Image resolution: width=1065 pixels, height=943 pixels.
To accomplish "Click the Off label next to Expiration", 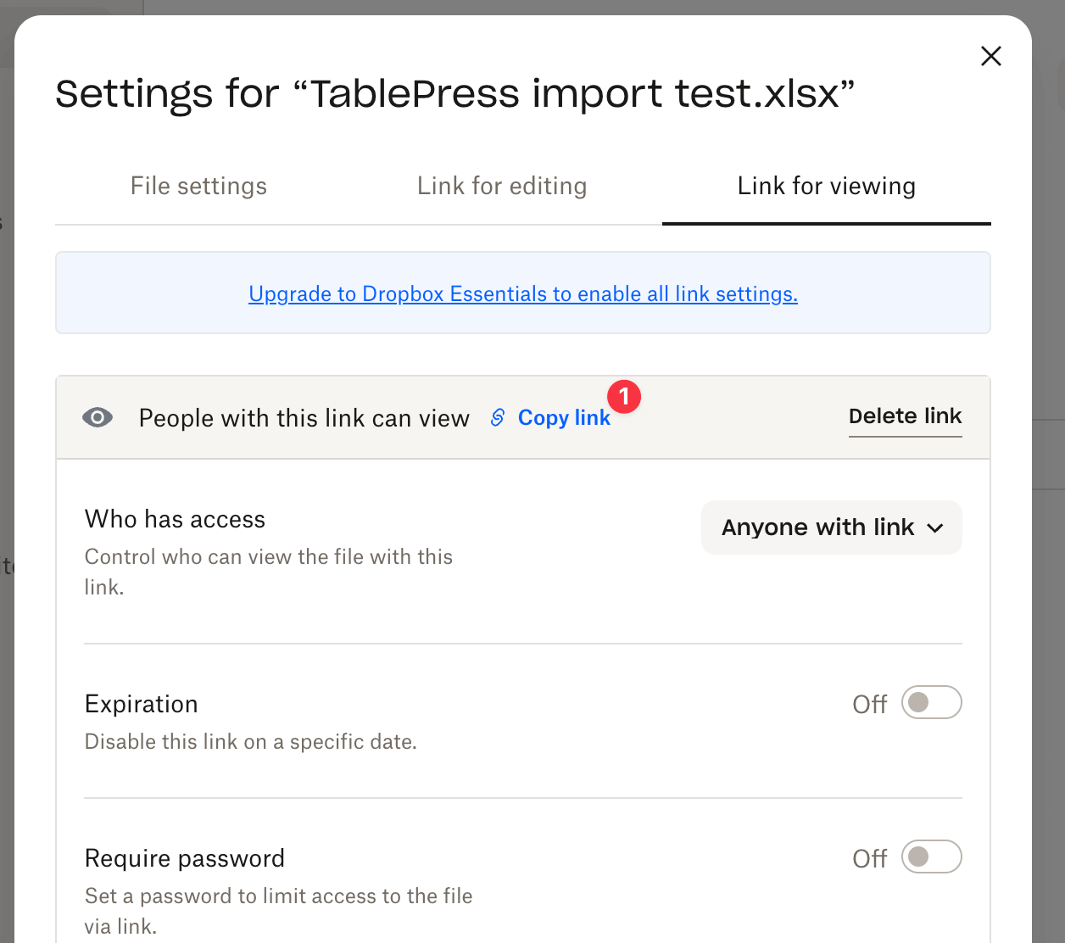I will 869,703.
